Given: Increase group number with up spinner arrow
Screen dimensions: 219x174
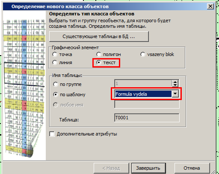Looking at the screenshot, I should 175,82.
